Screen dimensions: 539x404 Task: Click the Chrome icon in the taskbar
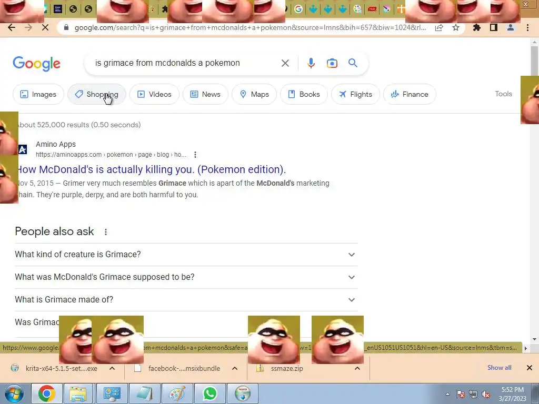point(47,393)
